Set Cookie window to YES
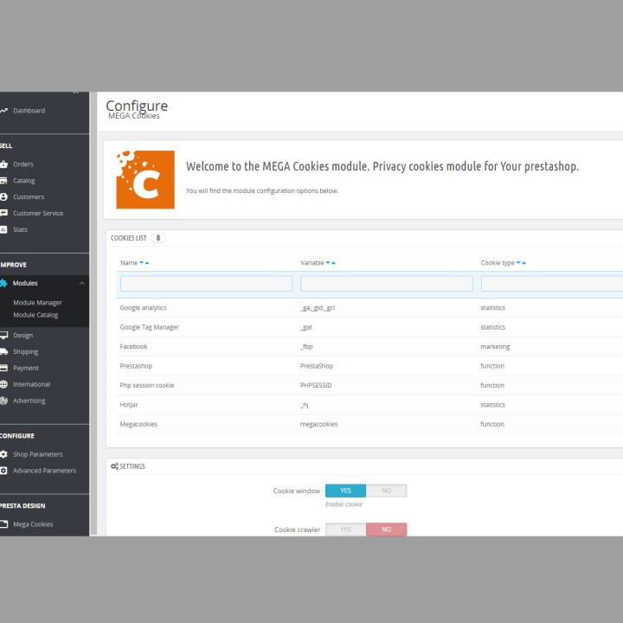The image size is (623, 623). (x=345, y=491)
